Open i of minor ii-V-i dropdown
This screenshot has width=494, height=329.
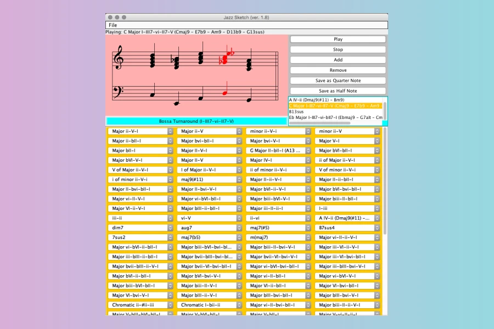click(x=141, y=179)
